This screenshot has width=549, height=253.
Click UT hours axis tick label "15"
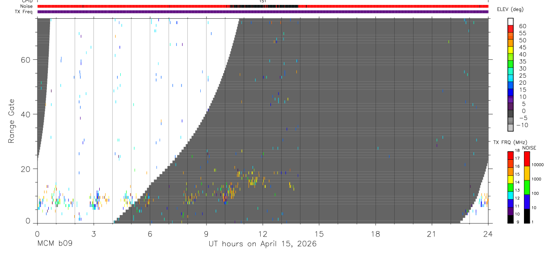[319, 234]
